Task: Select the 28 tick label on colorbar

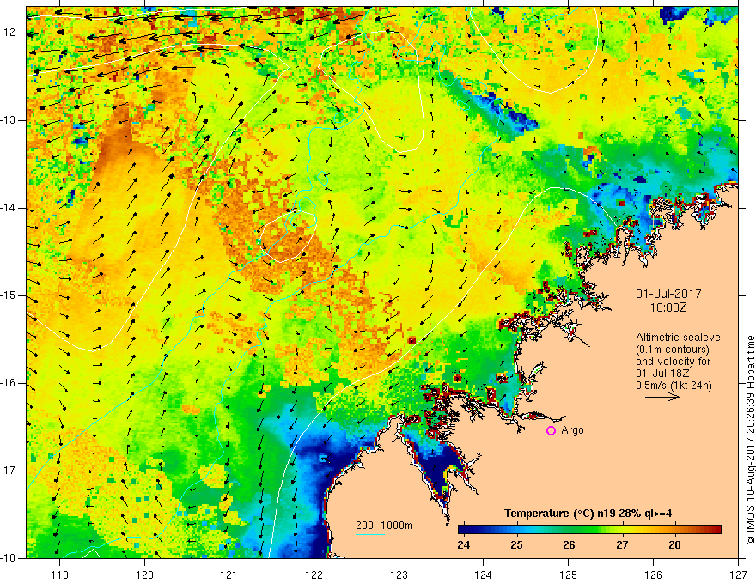Action: click(x=675, y=544)
